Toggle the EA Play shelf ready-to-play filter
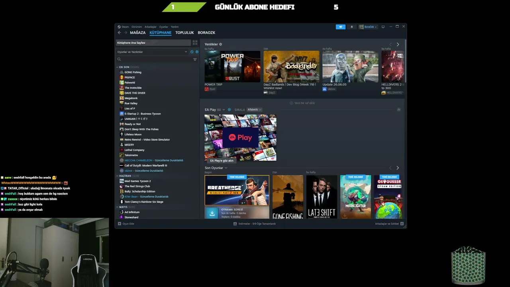This screenshot has height=287, width=510. coord(229,110)
